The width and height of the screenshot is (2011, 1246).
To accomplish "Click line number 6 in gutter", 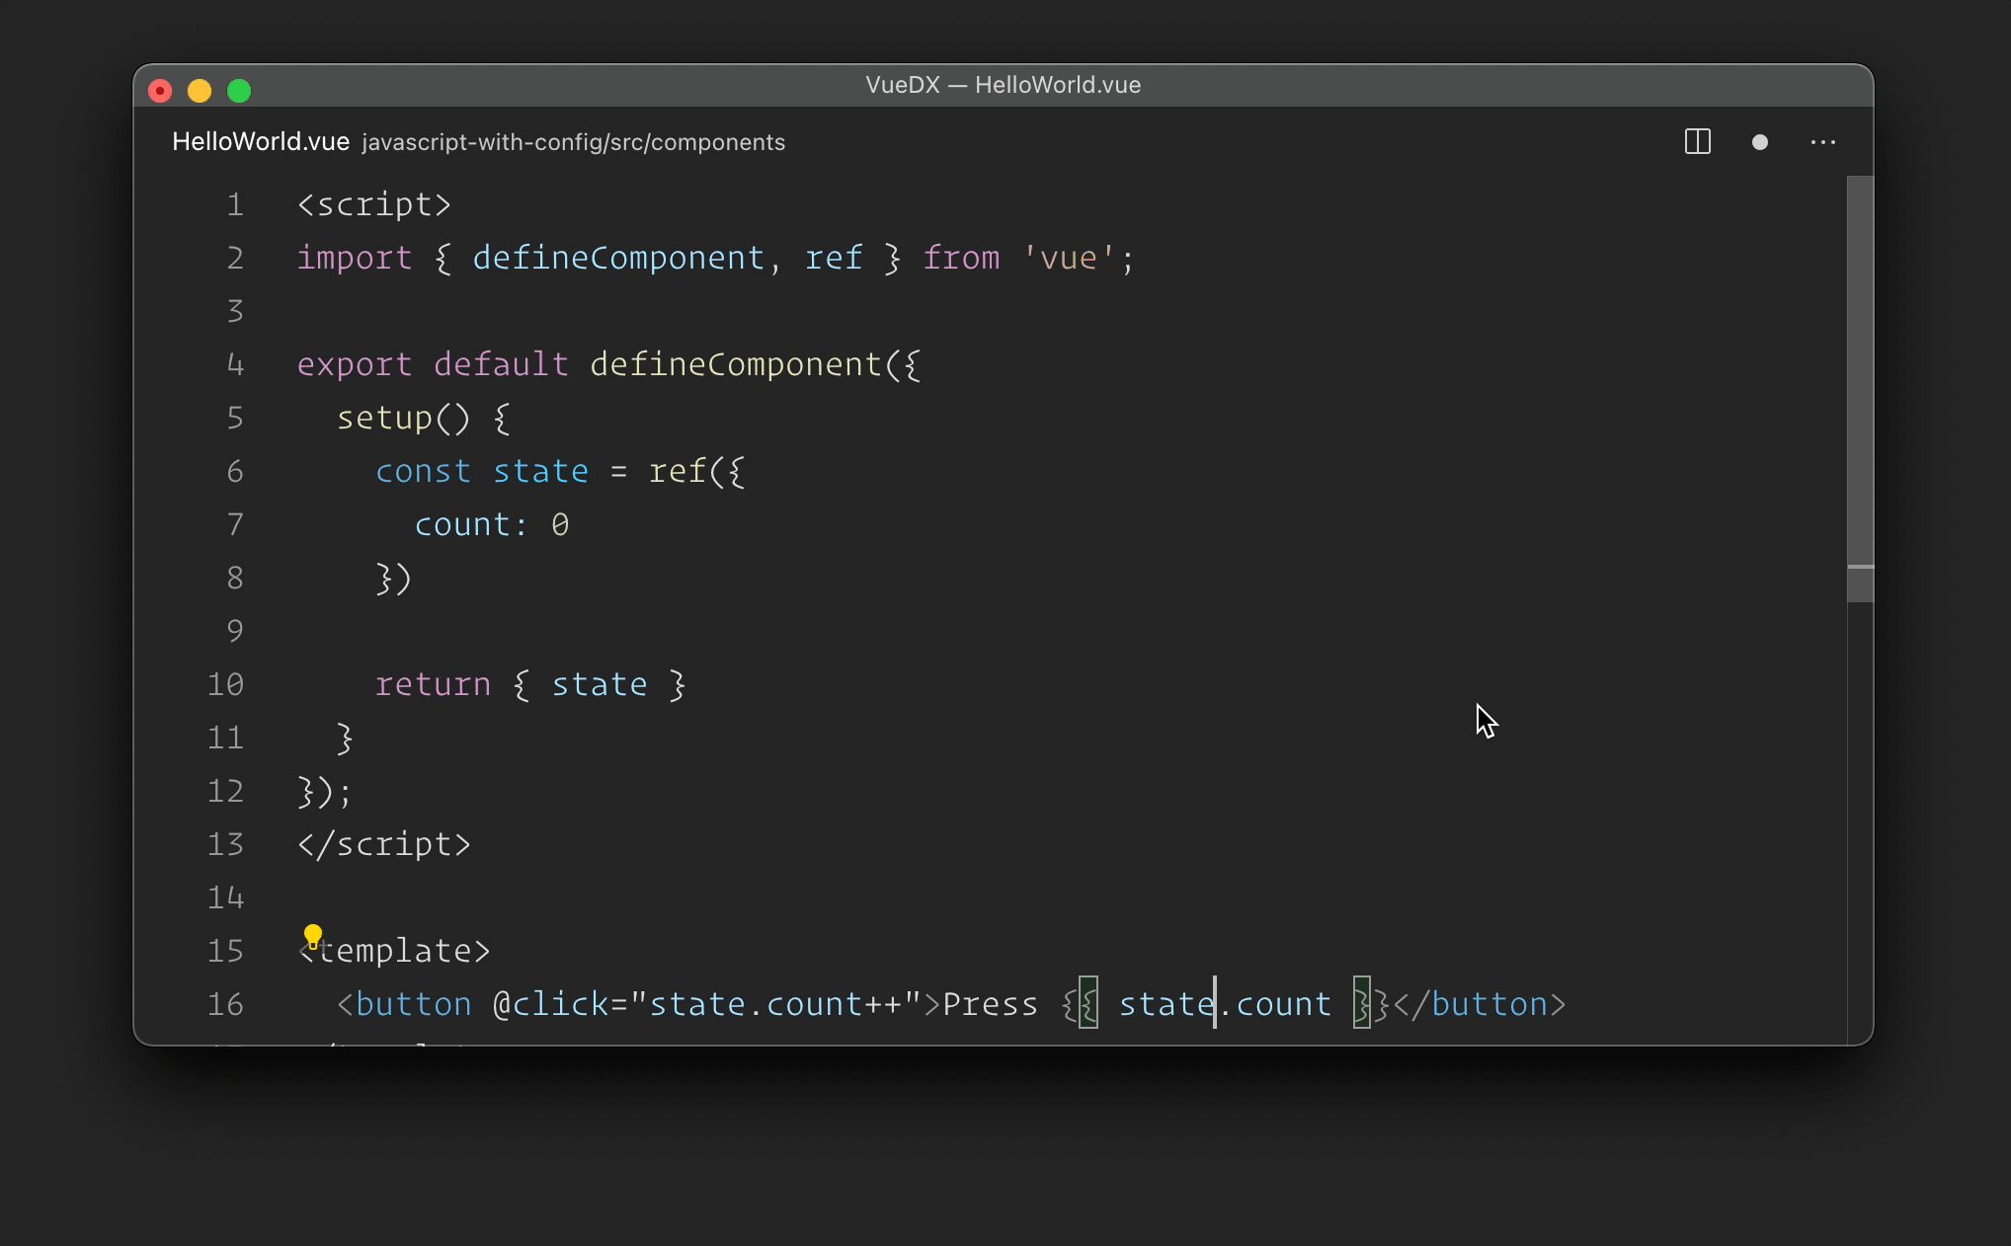I will pyautogui.click(x=235, y=471).
